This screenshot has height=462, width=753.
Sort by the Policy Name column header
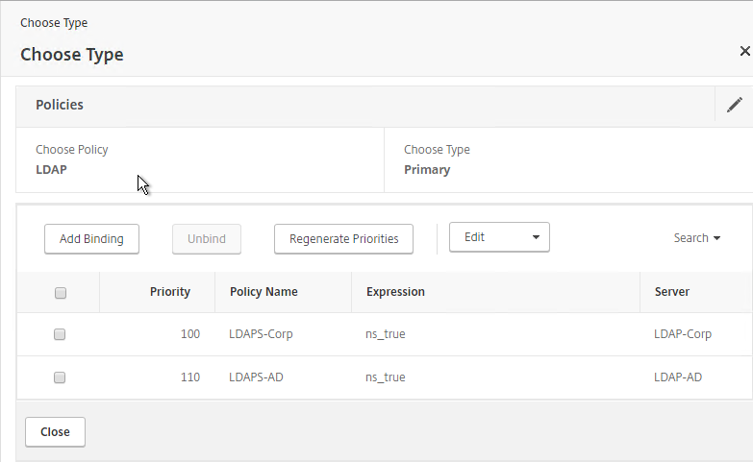click(264, 292)
